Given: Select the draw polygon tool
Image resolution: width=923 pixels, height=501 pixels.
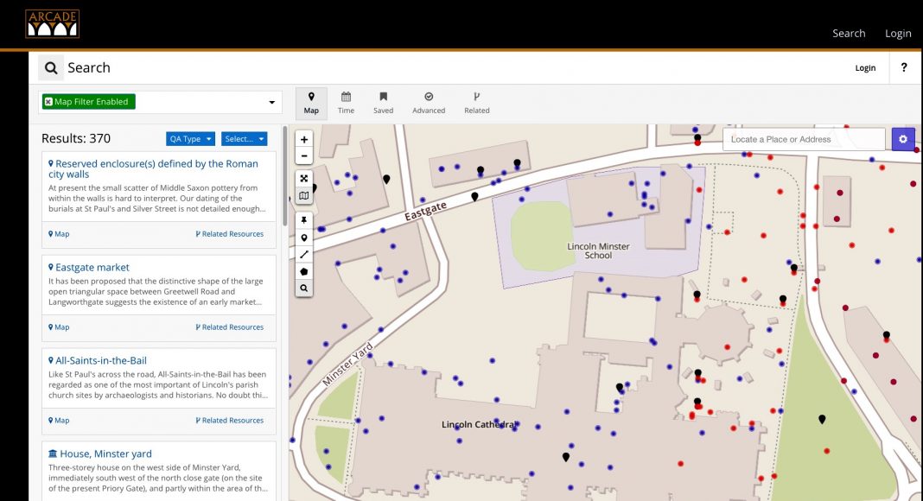Looking at the screenshot, I should (x=304, y=271).
